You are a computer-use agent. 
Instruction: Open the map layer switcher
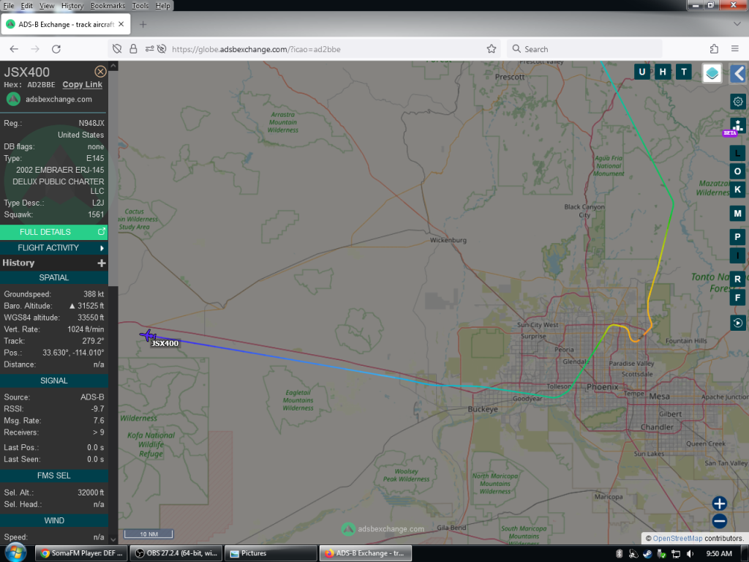click(x=712, y=73)
